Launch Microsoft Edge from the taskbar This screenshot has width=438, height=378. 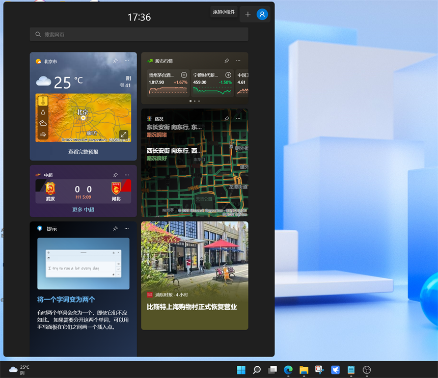288,370
